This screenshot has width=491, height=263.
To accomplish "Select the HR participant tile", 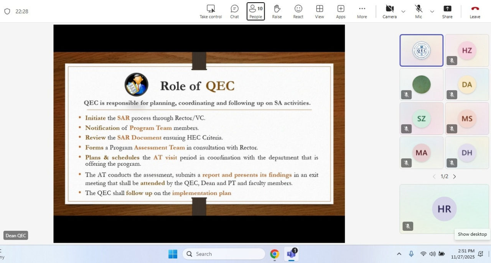I will tap(444, 209).
